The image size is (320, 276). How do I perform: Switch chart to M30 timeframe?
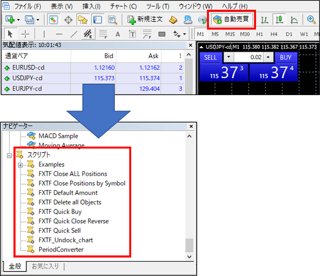(x=245, y=34)
